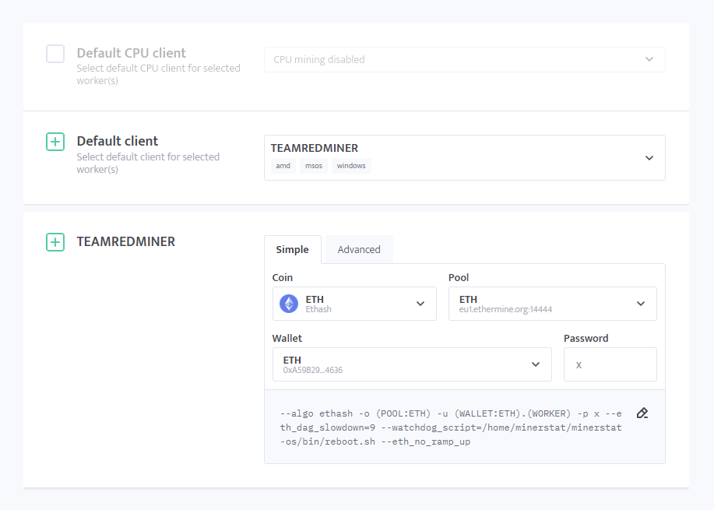Click the --algo ethash command line text
This screenshot has height=510, width=714.
pyautogui.click(x=451, y=427)
